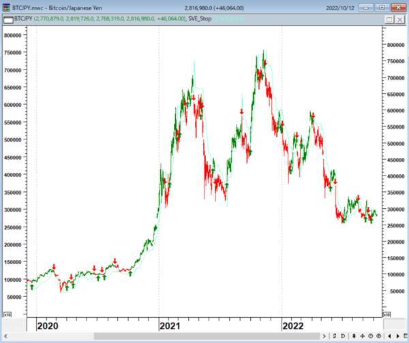This screenshot has width=409, height=343.
Task: Zoom out with the minus circle icon
Action: click(x=370, y=336)
